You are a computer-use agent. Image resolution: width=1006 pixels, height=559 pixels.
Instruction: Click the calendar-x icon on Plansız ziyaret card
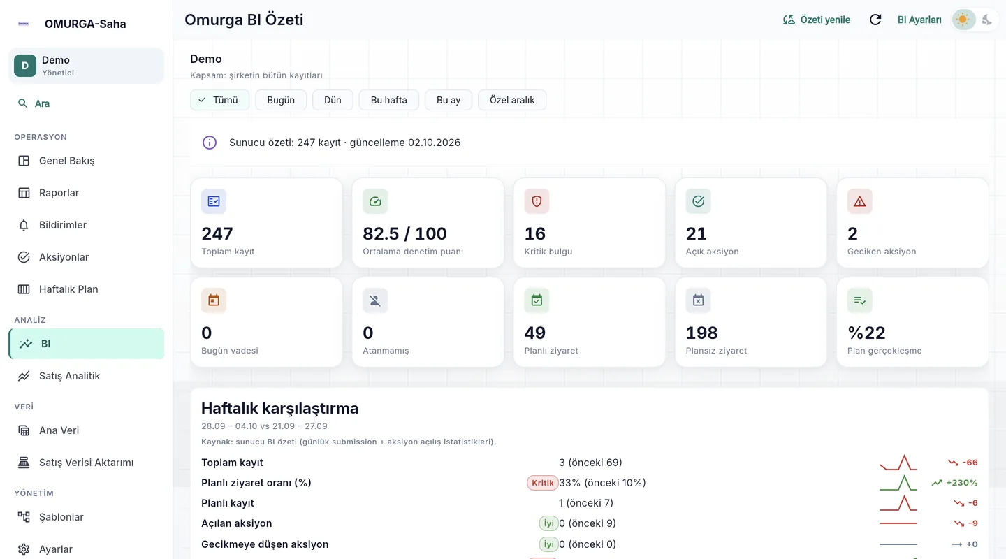tap(698, 300)
